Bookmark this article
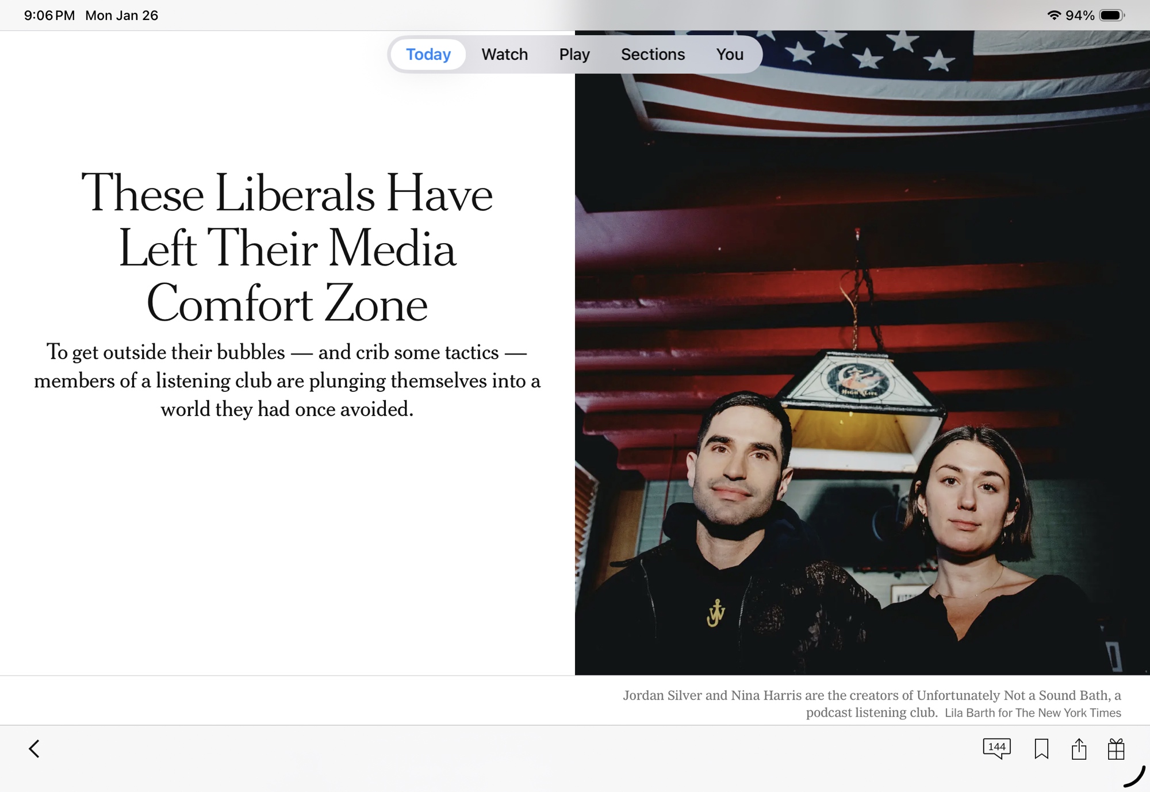Viewport: 1150px width, 792px height. coord(1041,749)
